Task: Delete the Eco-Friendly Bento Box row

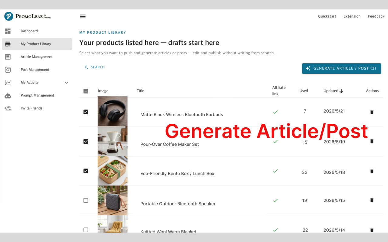Action: point(372,171)
